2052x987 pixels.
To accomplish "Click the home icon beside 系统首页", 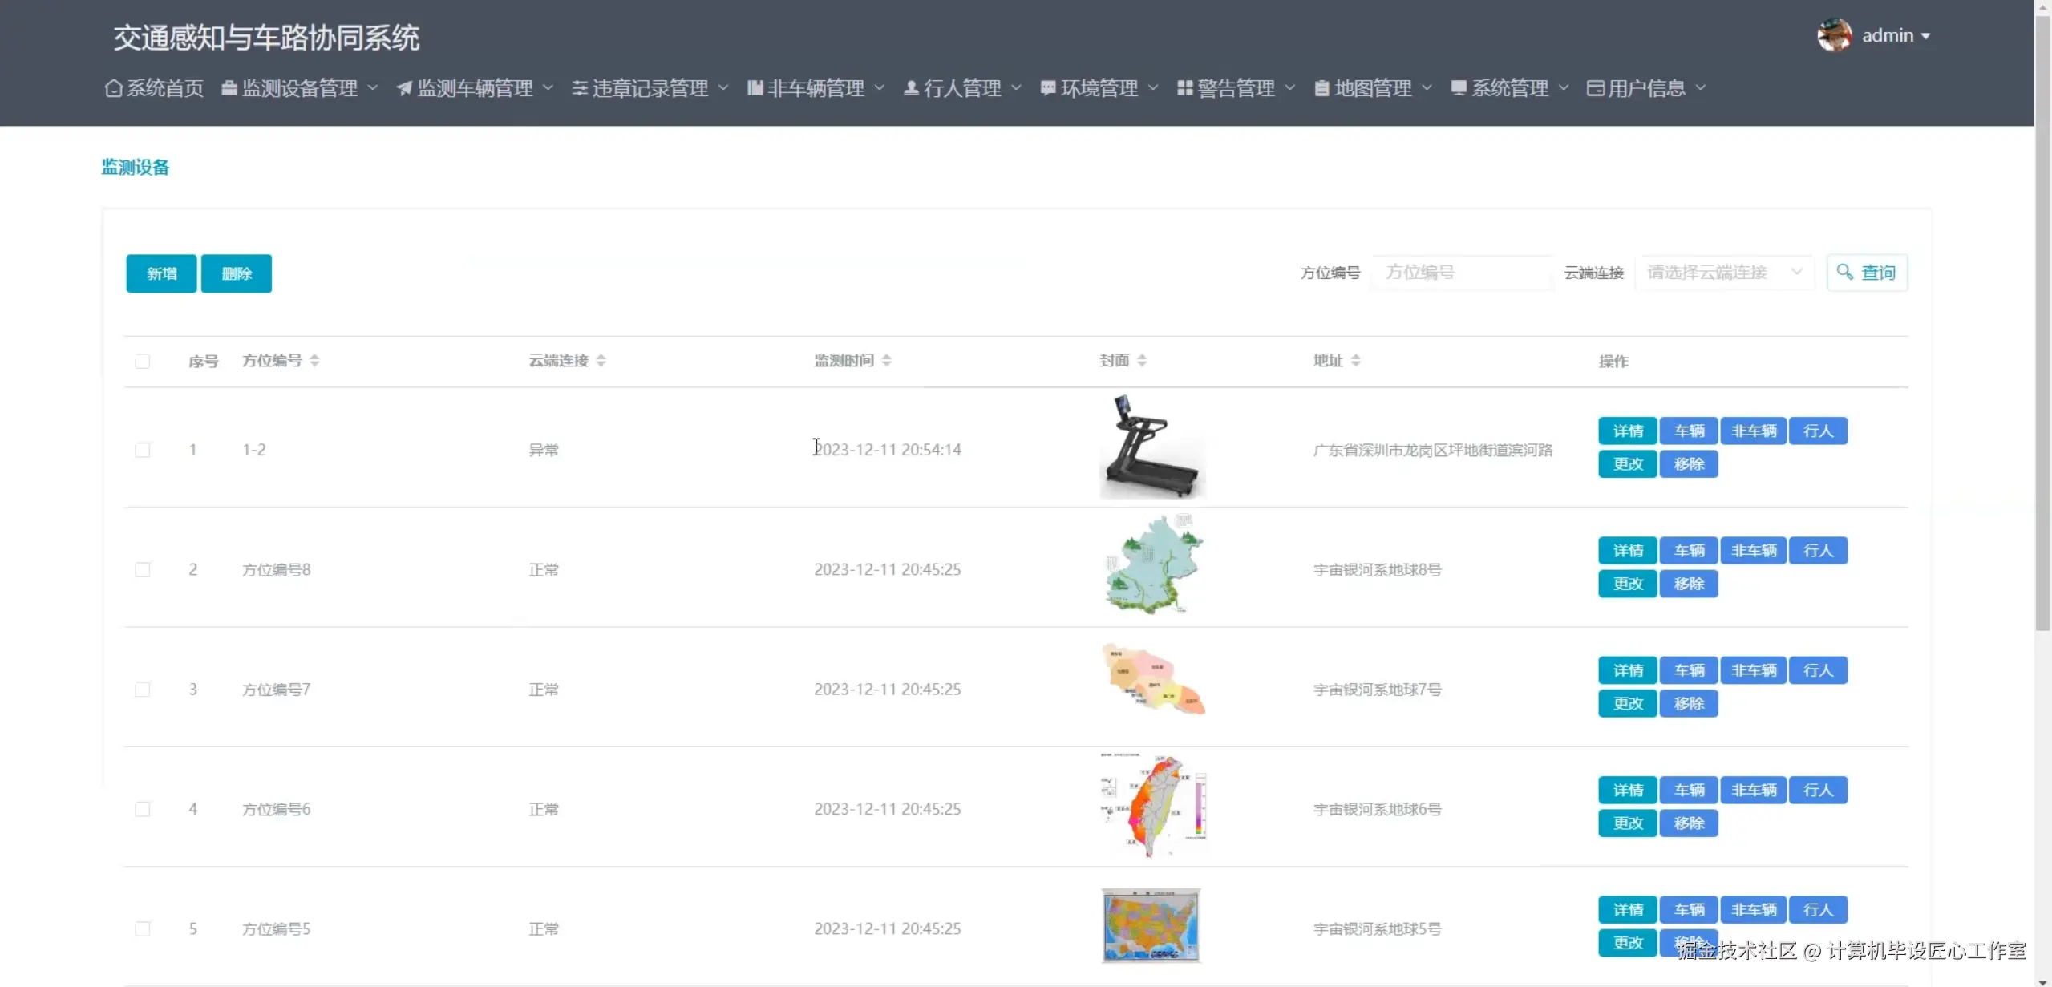I will click(x=114, y=88).
